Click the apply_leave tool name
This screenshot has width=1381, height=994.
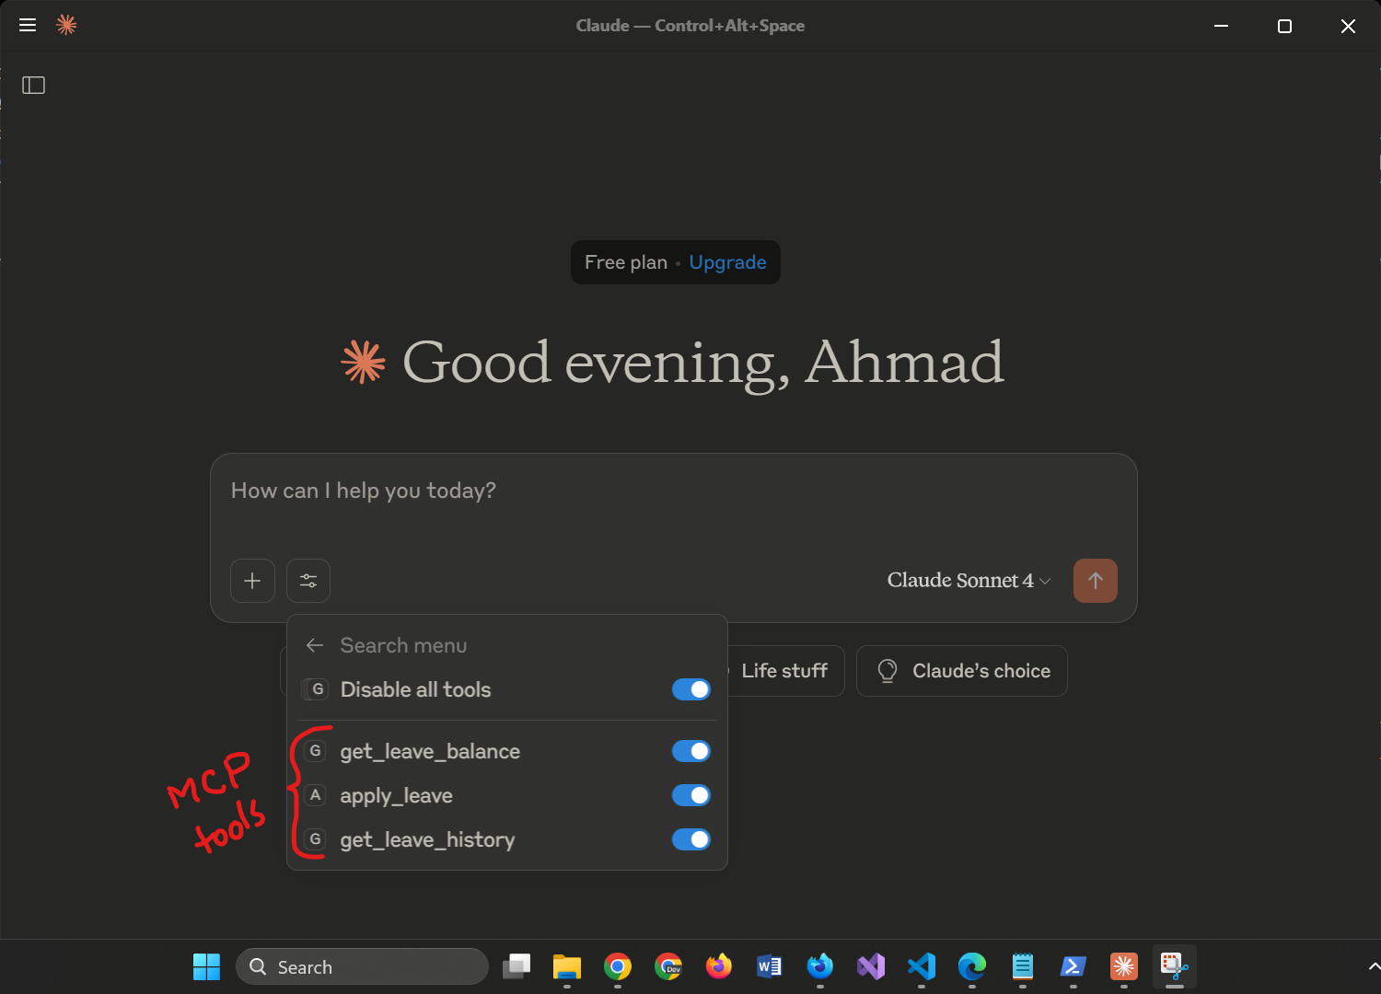pyautogui.click(x=396, y=796)
